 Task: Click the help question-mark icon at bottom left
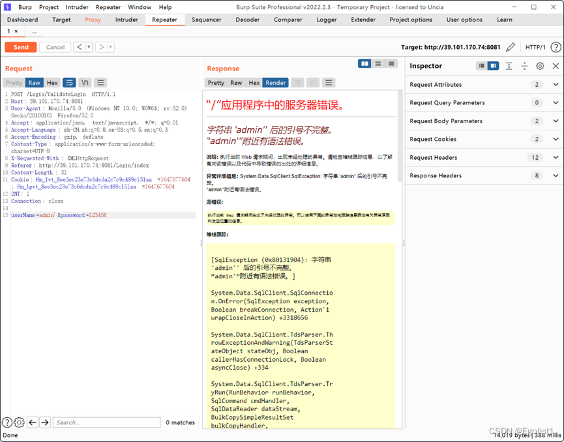tap(7, 422)
